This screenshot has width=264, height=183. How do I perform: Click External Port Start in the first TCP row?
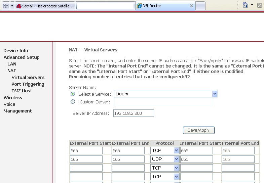tap(86, 150)
